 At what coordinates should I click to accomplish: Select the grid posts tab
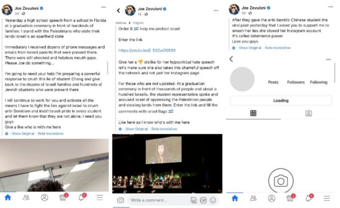[x=253, y=113]
